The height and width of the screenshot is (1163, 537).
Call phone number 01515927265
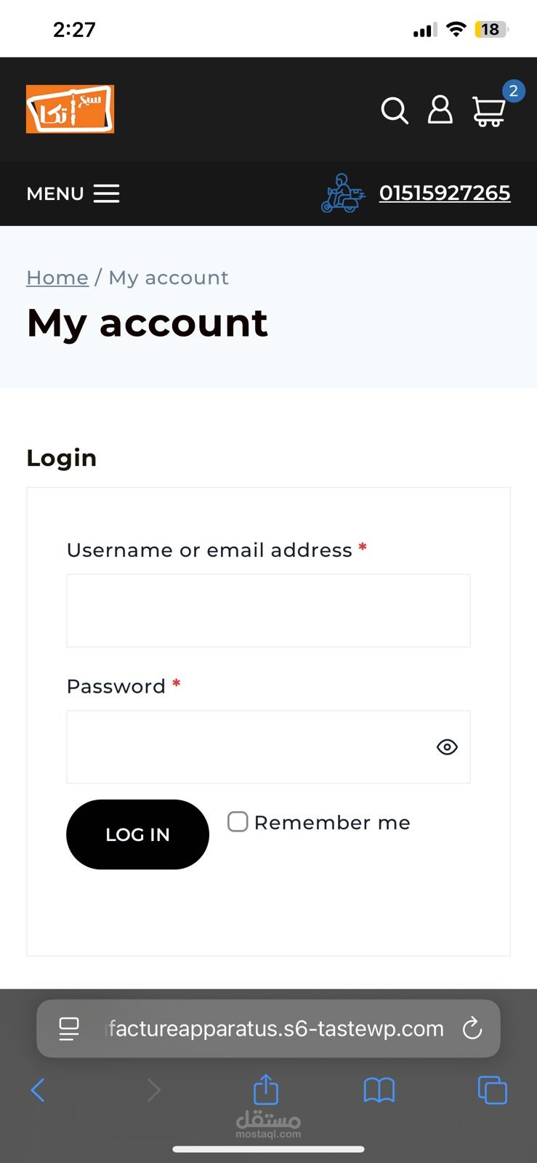coord(445,193)
